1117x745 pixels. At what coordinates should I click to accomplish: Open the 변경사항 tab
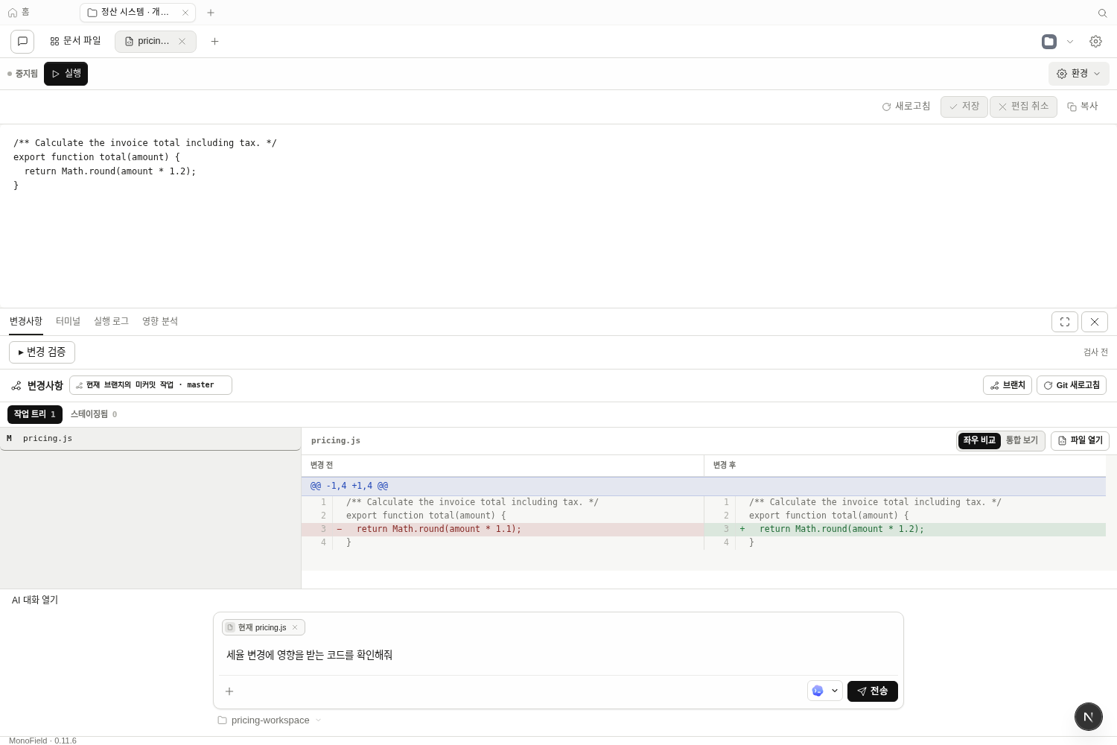coord(26,322)
